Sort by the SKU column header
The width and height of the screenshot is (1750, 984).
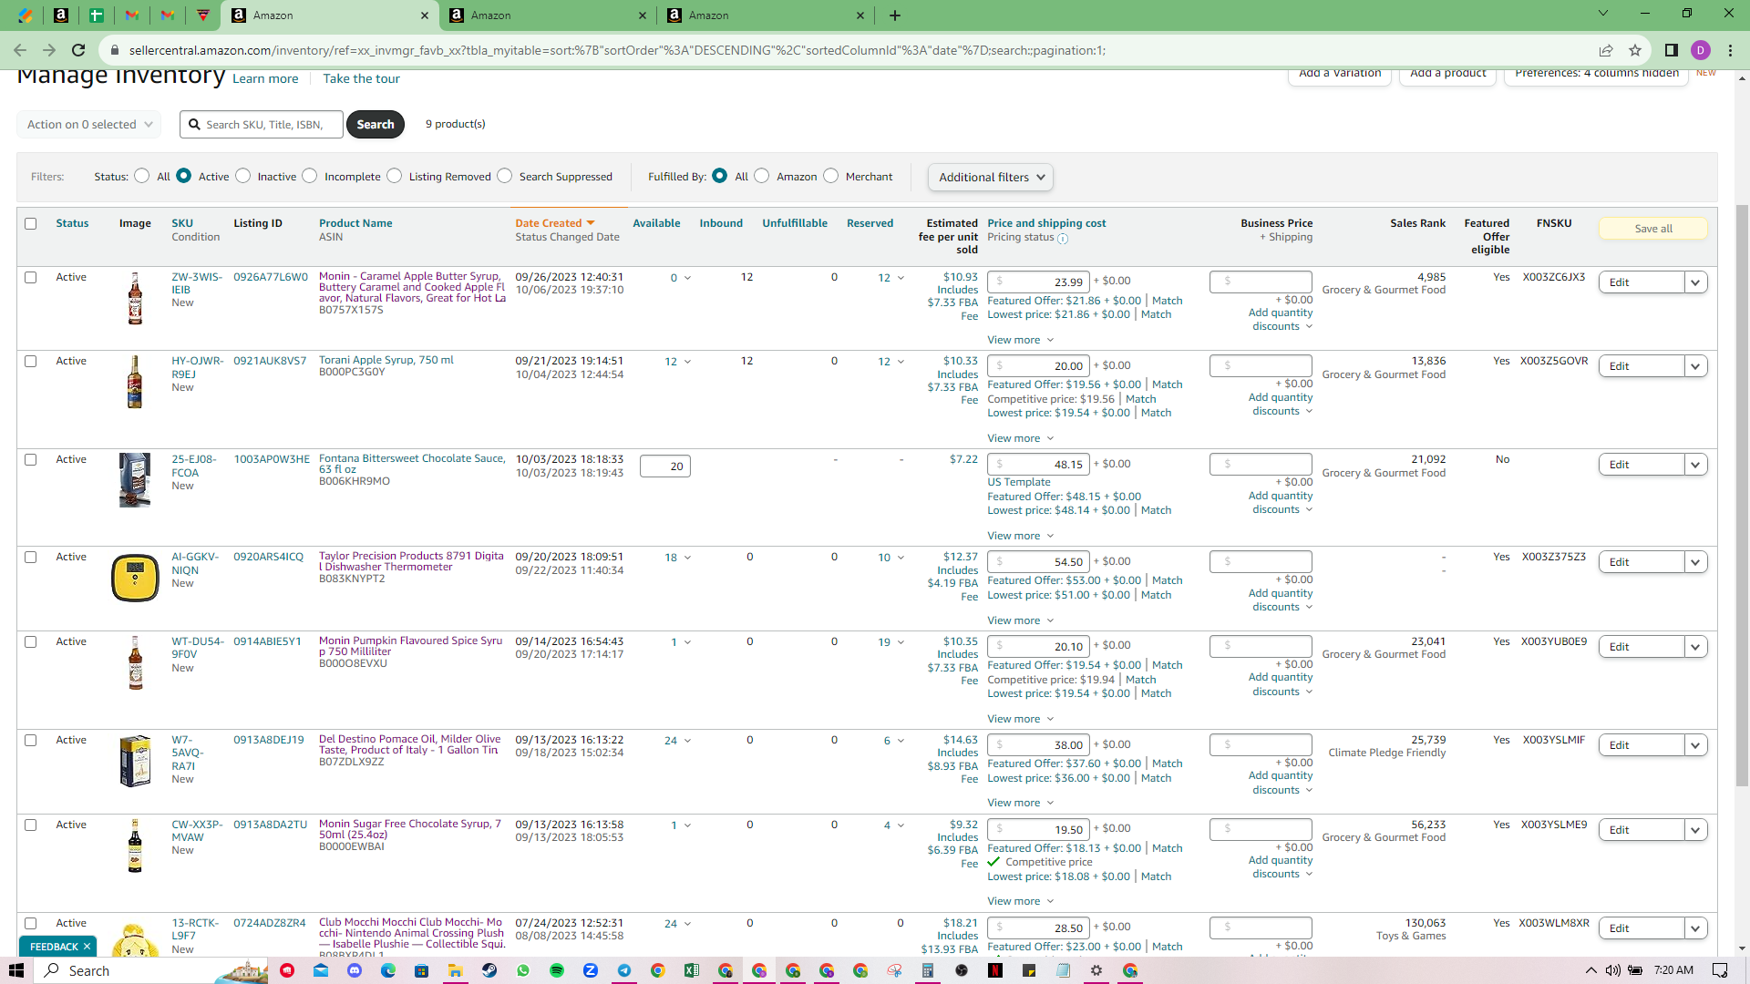[182, 223]
